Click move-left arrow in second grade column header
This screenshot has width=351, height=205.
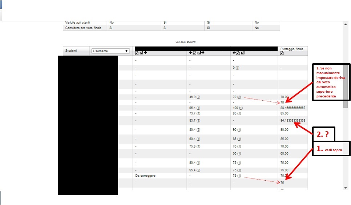click(191, 53)
